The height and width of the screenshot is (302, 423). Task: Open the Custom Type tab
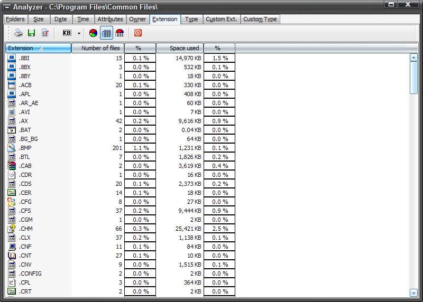click(260, 19)
